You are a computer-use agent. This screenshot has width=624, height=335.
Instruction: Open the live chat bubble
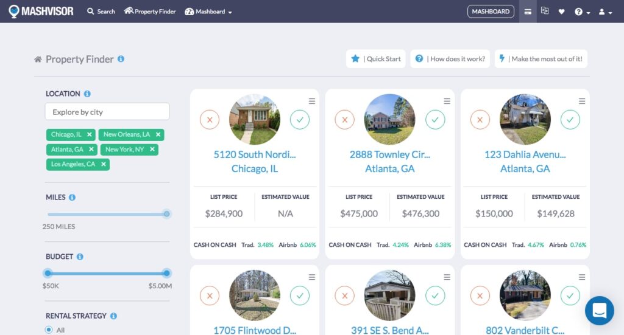600,311
